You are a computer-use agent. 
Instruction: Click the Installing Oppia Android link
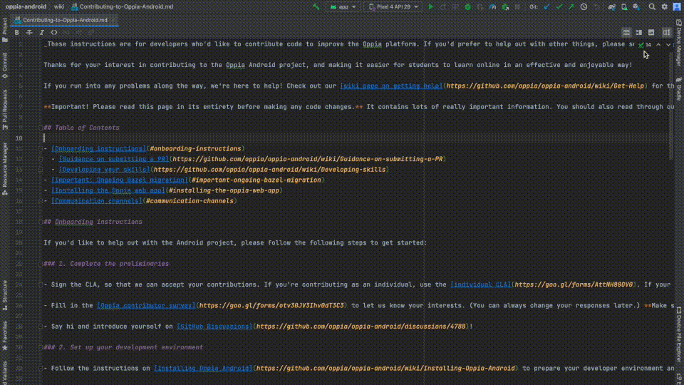(x=203, y=369)
